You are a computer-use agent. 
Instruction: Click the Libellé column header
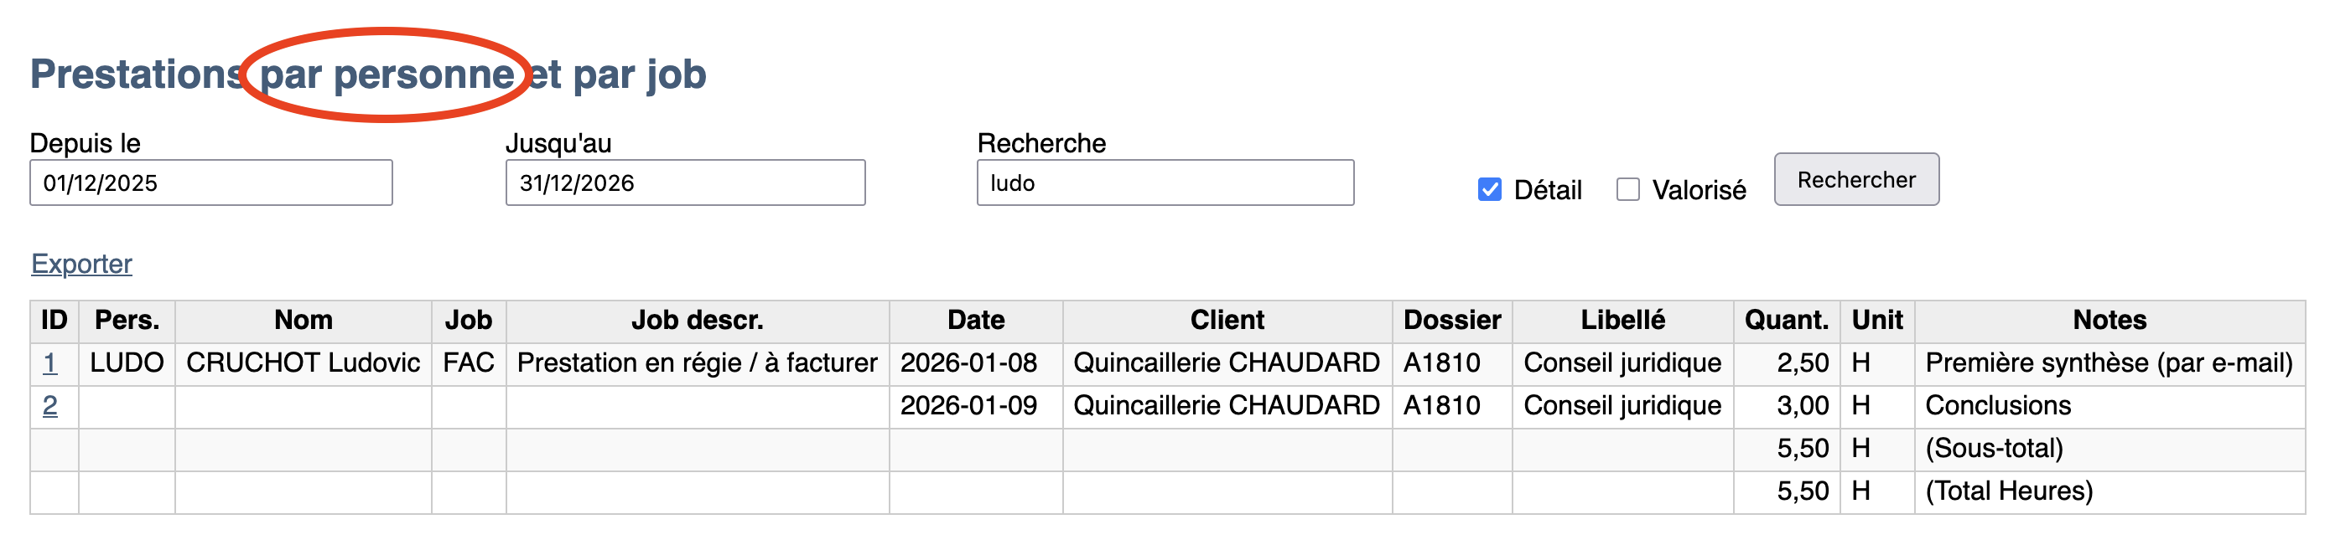[1622, 320]
